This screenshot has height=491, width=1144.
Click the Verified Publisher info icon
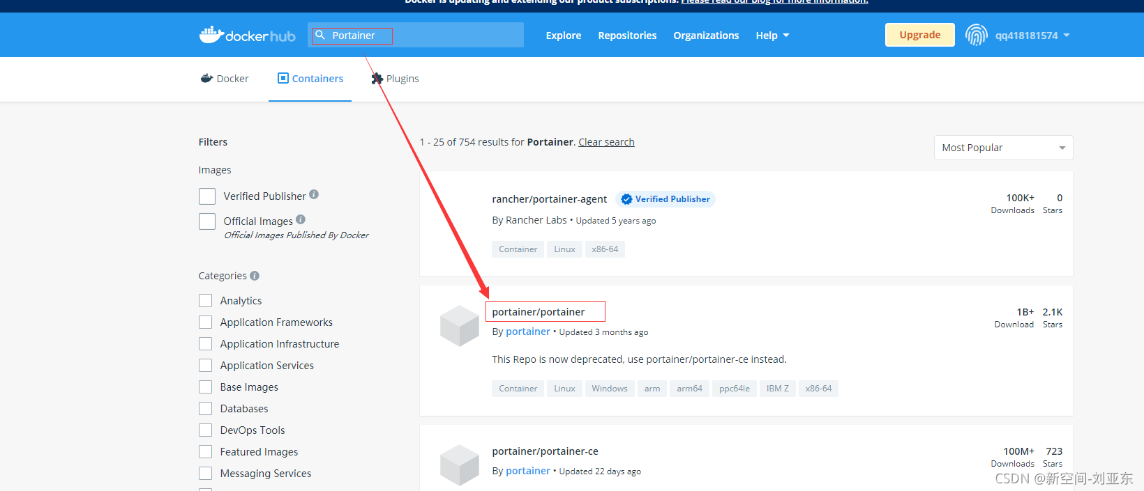[x=314, y=194]
